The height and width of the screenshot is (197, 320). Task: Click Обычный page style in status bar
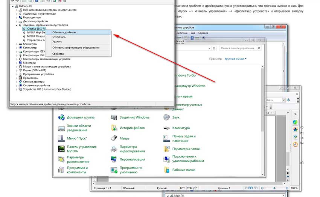pos(129,188)
